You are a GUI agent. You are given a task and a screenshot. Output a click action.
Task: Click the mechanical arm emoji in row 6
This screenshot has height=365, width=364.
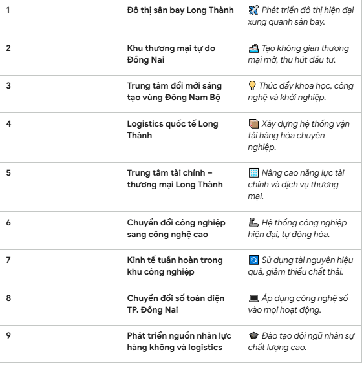tap(253, 223)
